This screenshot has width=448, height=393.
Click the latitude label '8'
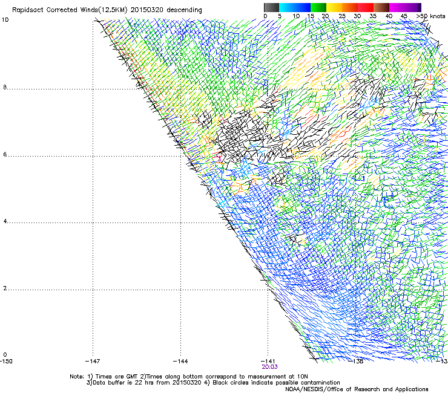(x=5, y=87)
